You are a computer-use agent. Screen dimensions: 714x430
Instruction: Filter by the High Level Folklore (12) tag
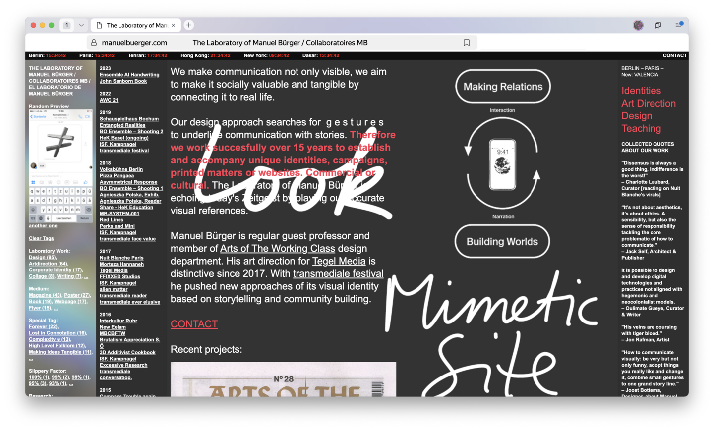click(57, 346)
